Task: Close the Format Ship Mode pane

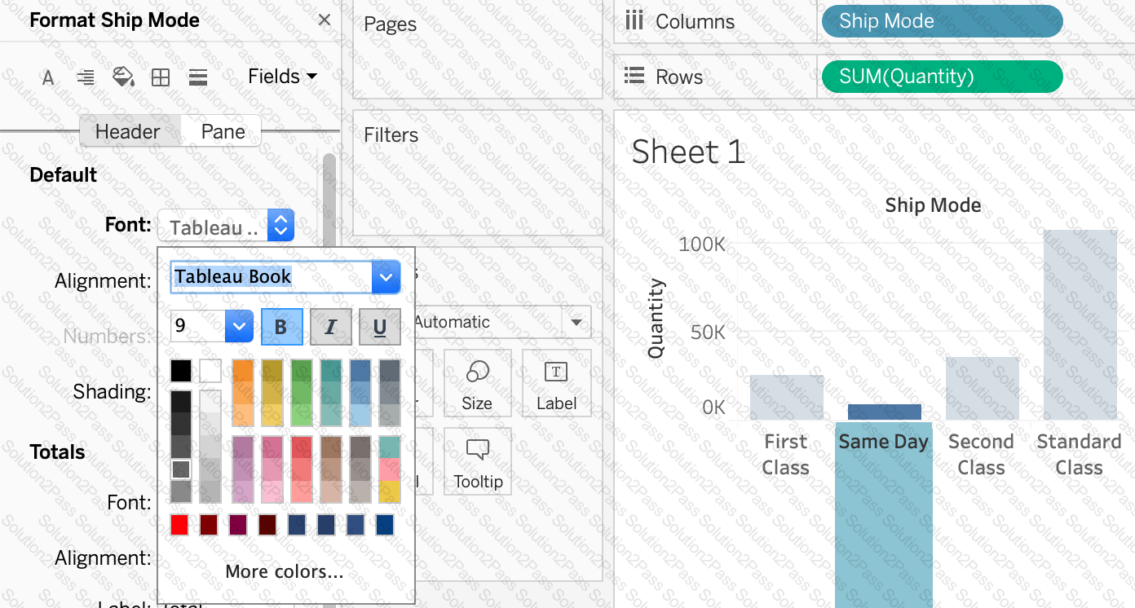Action: [325, 20]
